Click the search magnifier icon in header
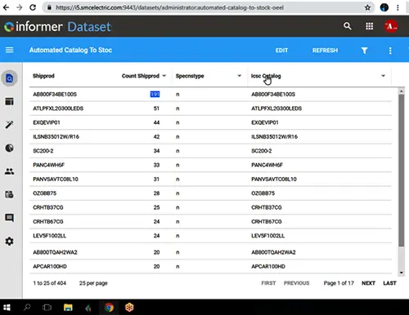Screen dimensions: 409x315 (348, 26)
